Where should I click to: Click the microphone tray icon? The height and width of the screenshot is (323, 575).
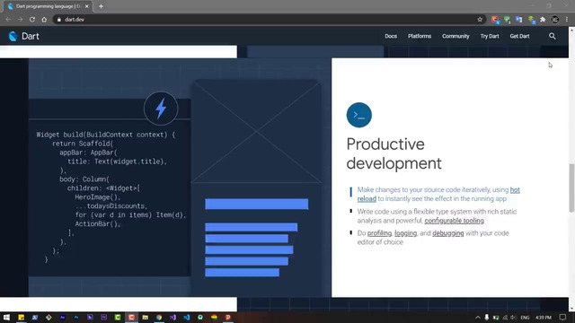(487, 317)
